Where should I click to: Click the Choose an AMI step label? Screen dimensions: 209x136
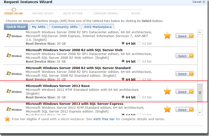tap(14, 13)
